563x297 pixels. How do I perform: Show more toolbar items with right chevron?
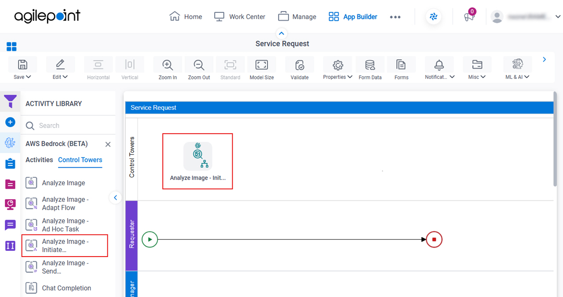coord(545,59)
